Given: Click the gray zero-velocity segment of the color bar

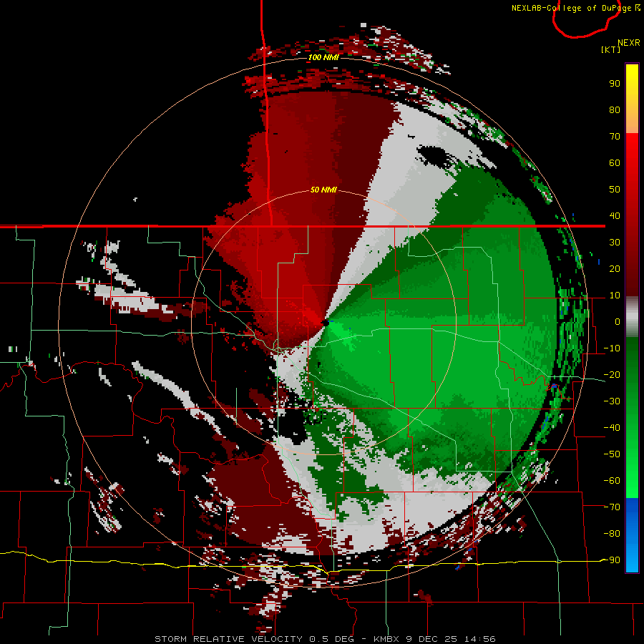Looking at the screenshot, I should (632, 317).
